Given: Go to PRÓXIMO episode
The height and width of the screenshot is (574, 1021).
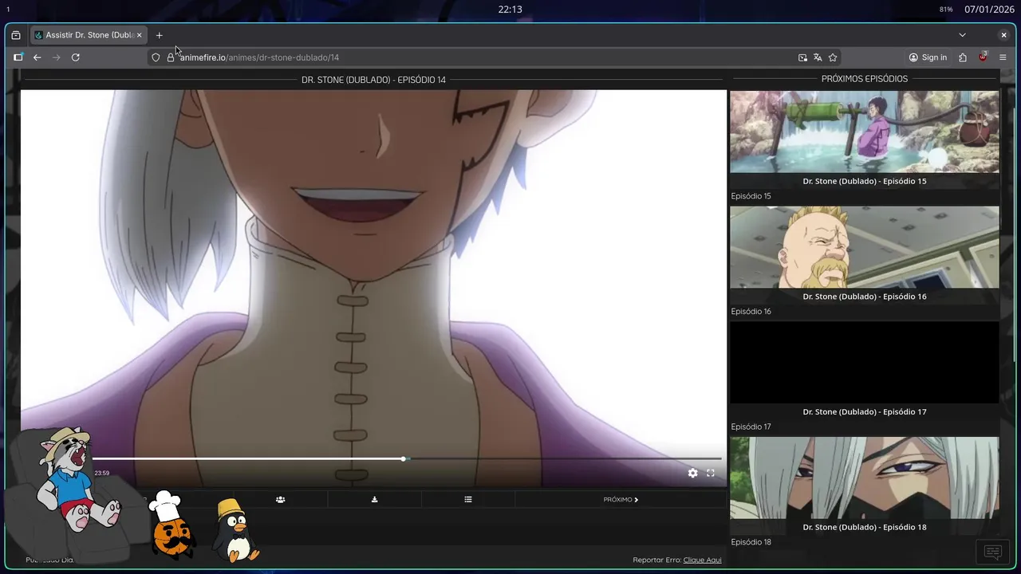Looking at the screenshot, I should (621, 499).
